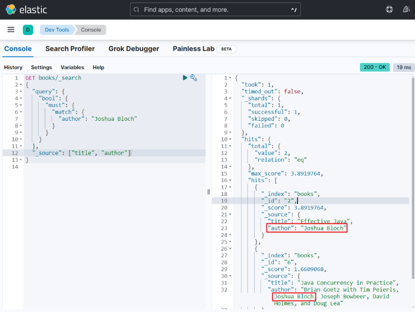415x312 pixels.
Task: Click the 200 - OK status badge
Action: click(x=375, y=67)
